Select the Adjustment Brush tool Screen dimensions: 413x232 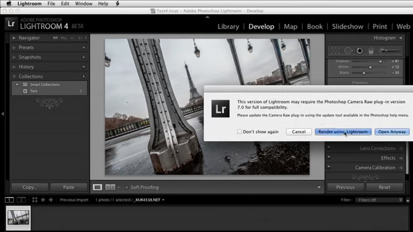[389, 51]
